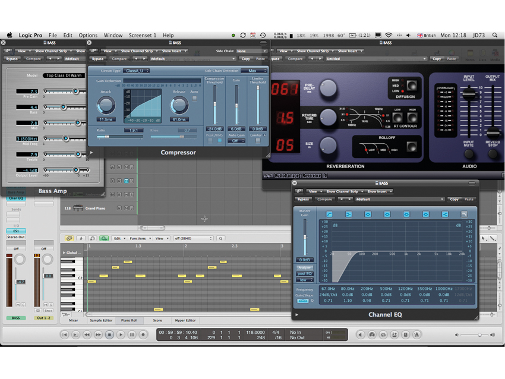Toggle the Channel EQ low shelf band
The image size is (505, 379).
click(x=349, y=214)
